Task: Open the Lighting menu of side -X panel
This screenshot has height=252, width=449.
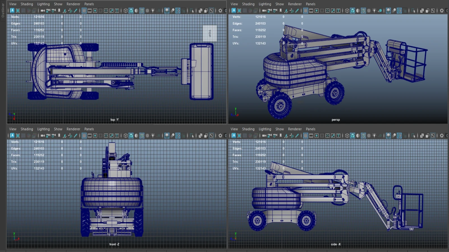Action: (x=265, y=129)
